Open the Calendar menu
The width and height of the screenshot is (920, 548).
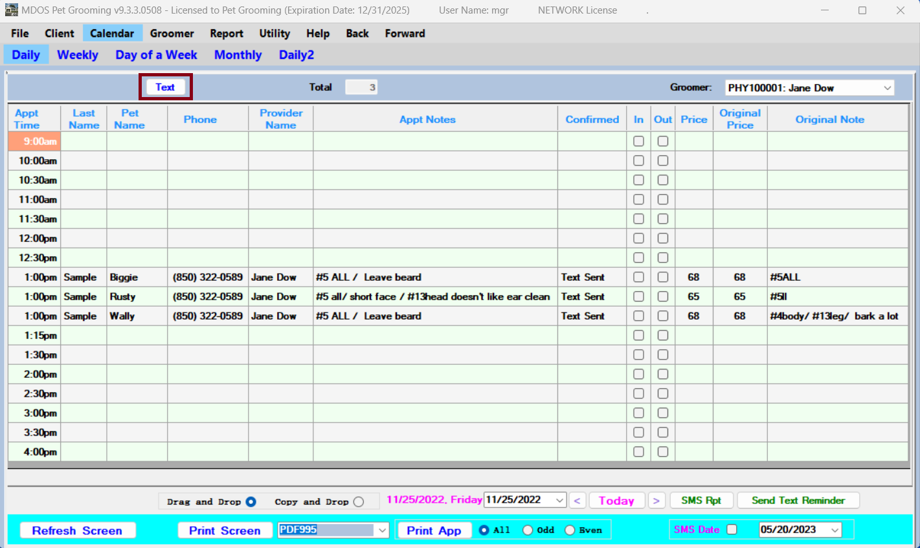point(112,33)
